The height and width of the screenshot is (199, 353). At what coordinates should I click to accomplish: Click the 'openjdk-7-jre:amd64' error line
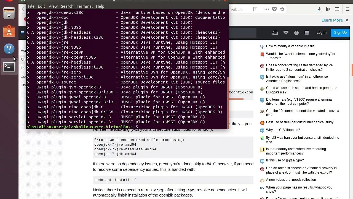(115, 145)
